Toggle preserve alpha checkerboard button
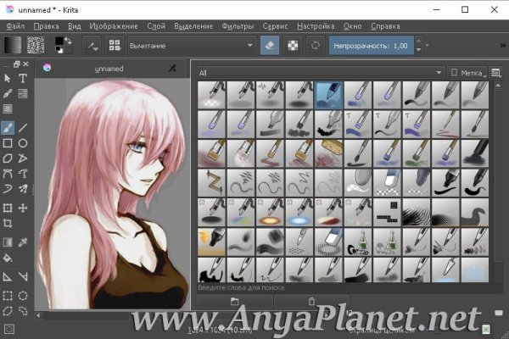This screenshot has height=339, width=509. [x=293, y=46]
